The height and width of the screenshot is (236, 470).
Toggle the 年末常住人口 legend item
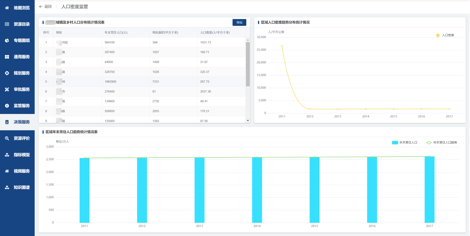pos(405,143)
